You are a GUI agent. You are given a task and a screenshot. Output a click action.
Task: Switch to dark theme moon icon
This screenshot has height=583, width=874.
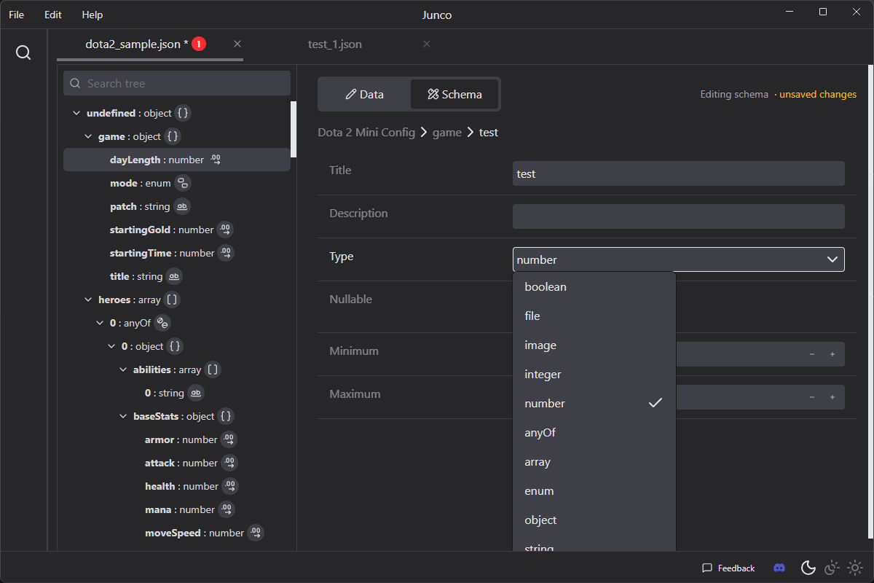tap(808, 568)
